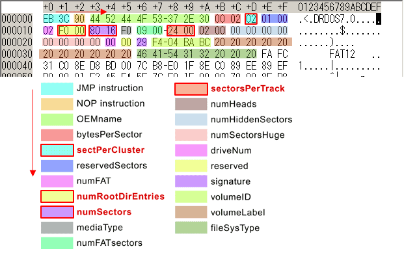Select the 80 16 bytes in row 000010
The image size is (404, 253).
tap(103, 31)
